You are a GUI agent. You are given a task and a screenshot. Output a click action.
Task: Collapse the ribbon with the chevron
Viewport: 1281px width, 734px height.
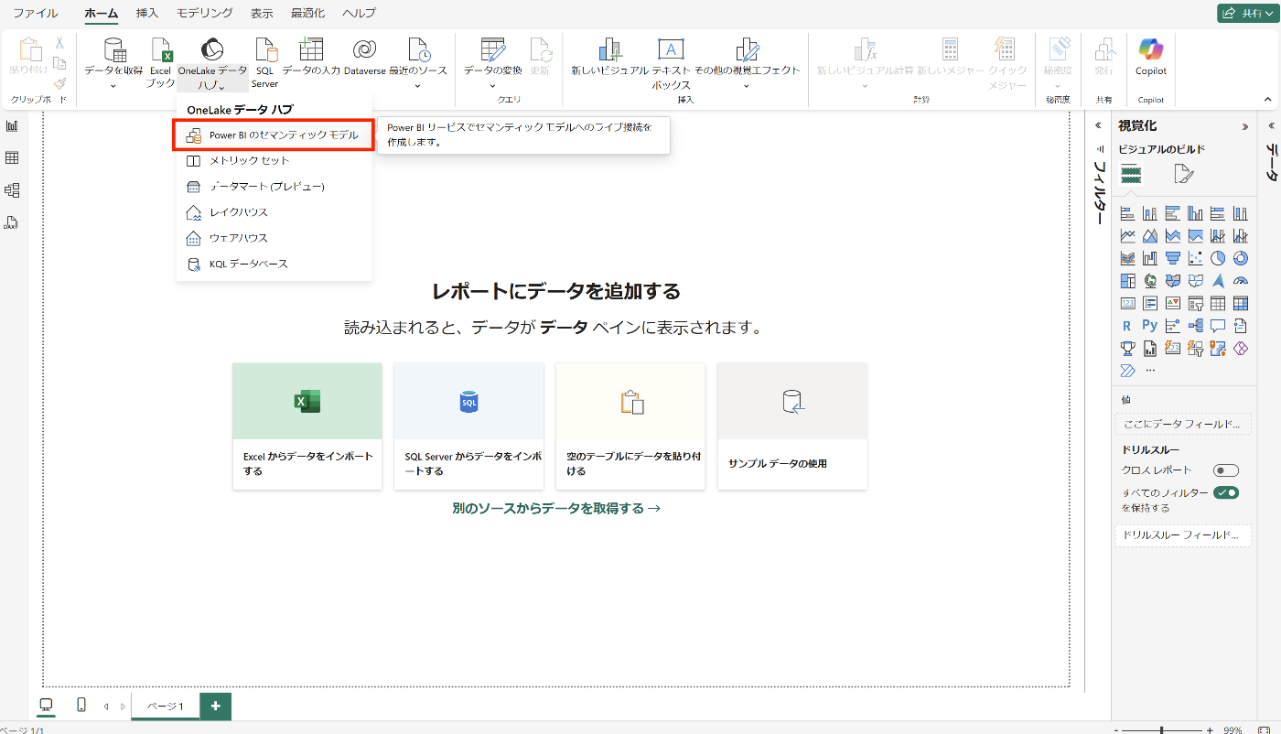point(1268,99)
